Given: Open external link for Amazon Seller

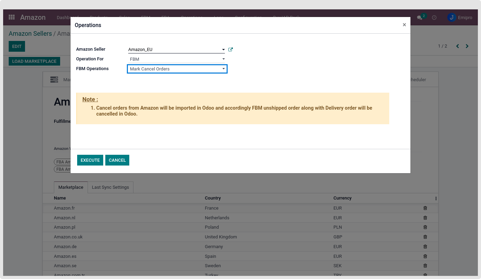Looking at the screenshot, I should (230, 50).
